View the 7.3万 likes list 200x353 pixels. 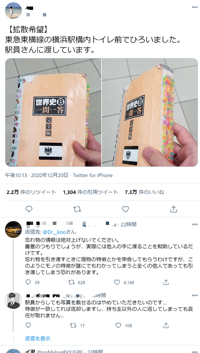pos(144,192)
